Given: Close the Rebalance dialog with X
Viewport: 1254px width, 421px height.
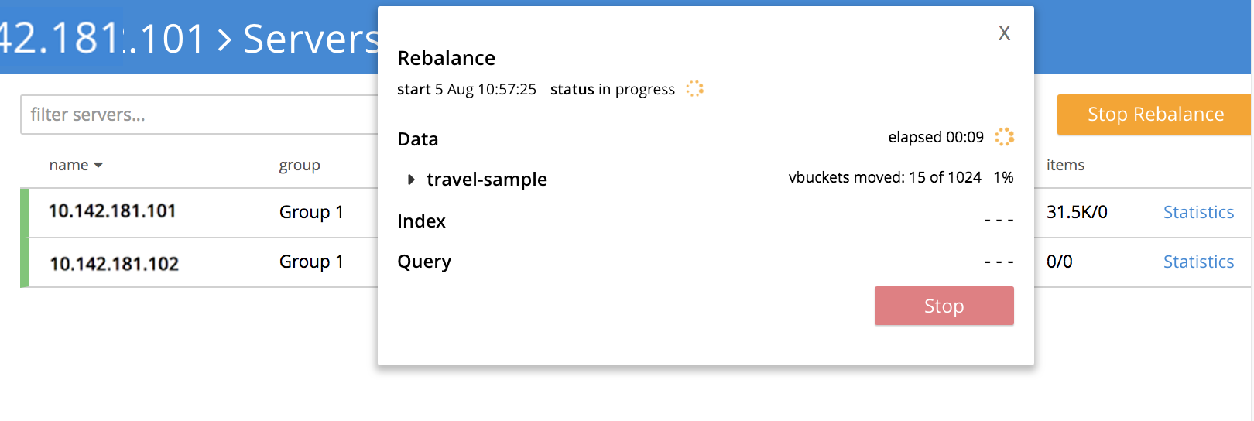Looking at the screenshot, I should [1004, 33].
